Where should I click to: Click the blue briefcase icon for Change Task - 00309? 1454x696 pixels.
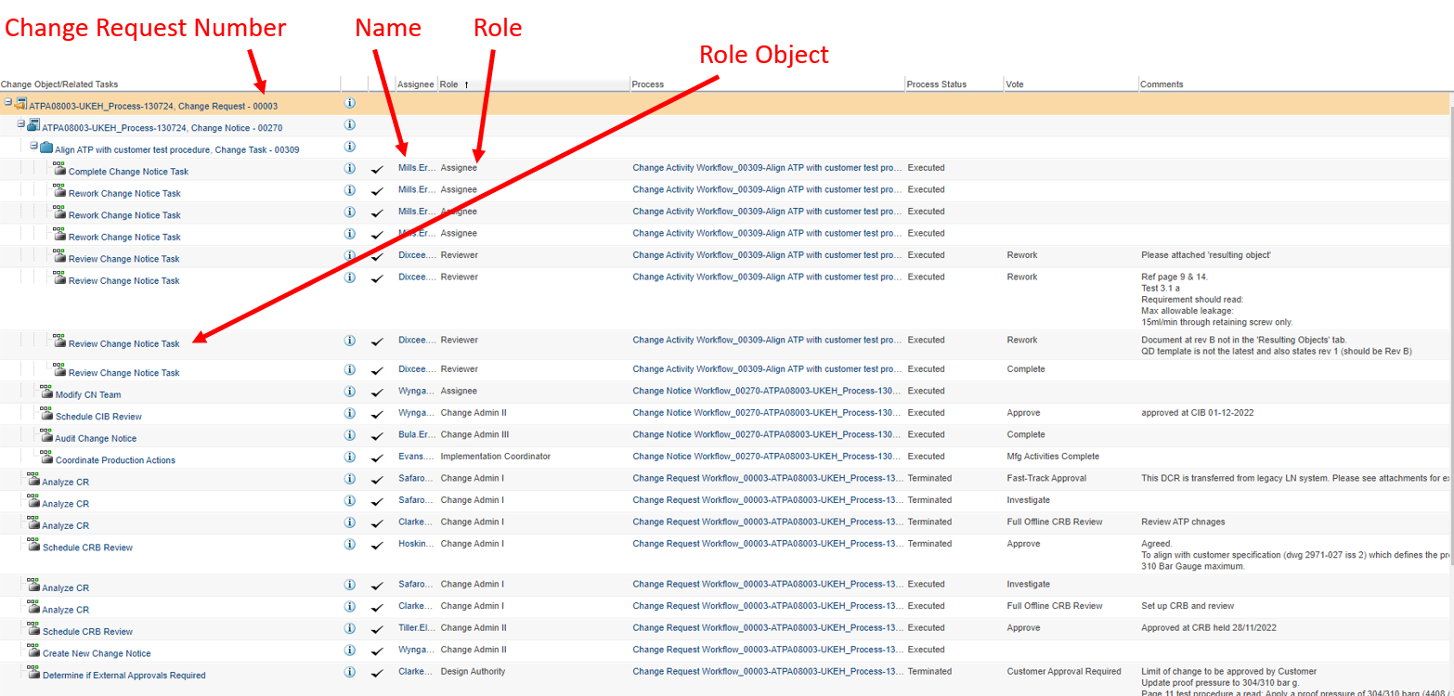point(46,147)
